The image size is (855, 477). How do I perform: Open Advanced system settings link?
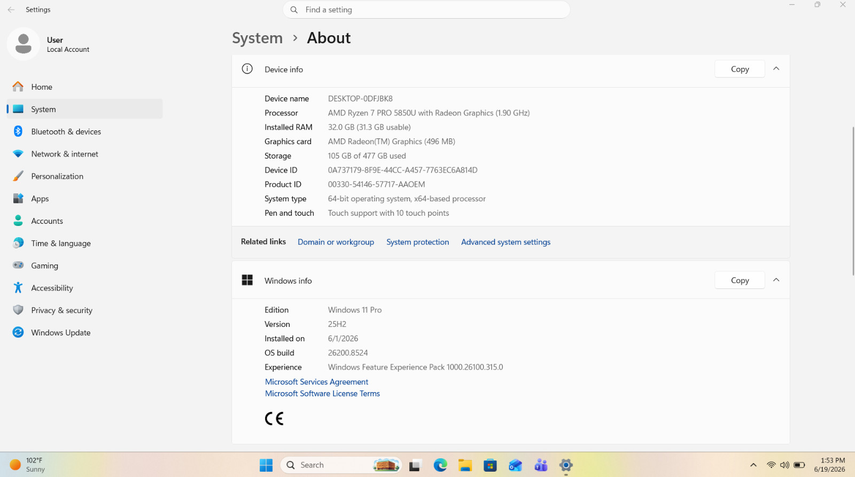(506, 242)
